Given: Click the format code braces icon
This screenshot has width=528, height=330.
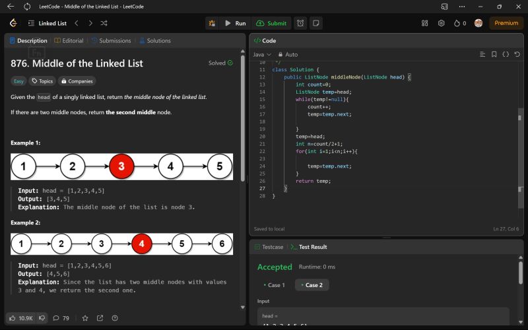Looking at the screenshot, I should click(505, 54).
